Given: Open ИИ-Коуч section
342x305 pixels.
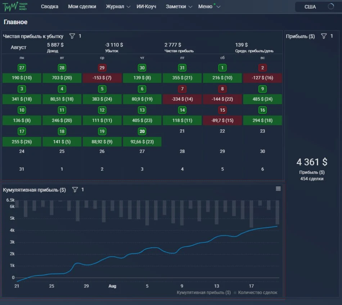Looking at the screenshot, I should (x=147, y=6).
